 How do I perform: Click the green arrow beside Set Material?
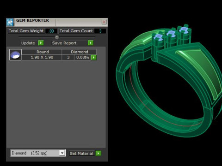(99, 153)
